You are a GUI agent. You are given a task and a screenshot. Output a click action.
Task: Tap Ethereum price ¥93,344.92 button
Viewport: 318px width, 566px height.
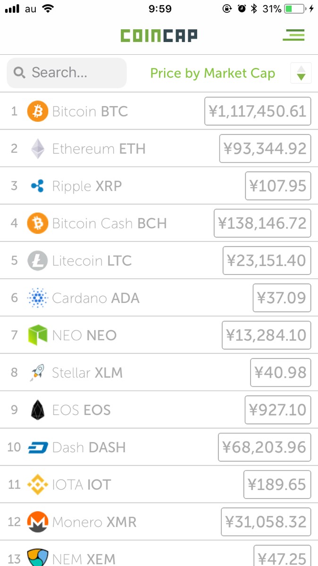point(265,149)
